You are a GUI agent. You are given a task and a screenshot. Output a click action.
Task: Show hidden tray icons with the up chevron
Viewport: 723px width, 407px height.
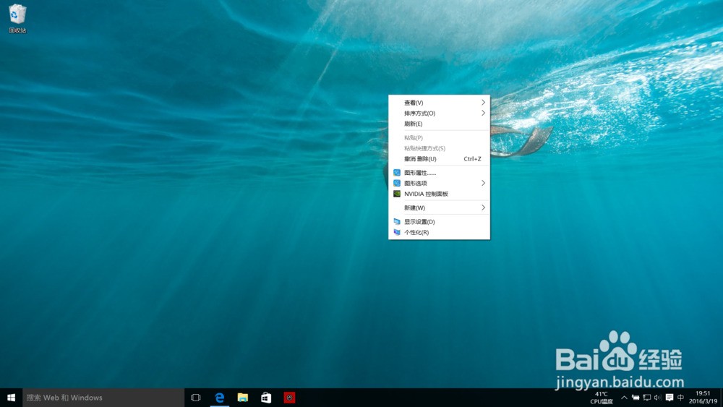(x=624, y=398)
